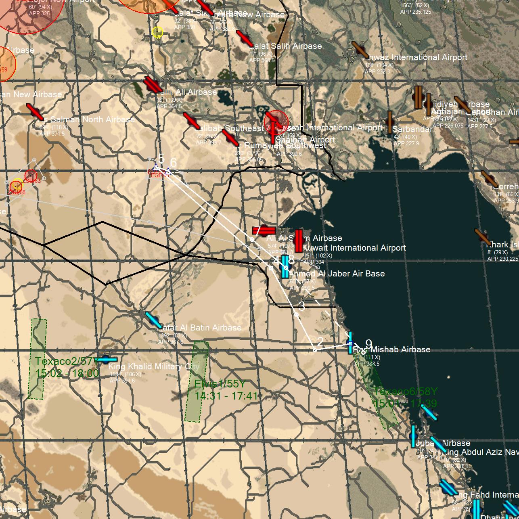Screen dimensions: 519x519
Task: Click the 'Qalat Salih Airbase' label
Action: (285, 46)
